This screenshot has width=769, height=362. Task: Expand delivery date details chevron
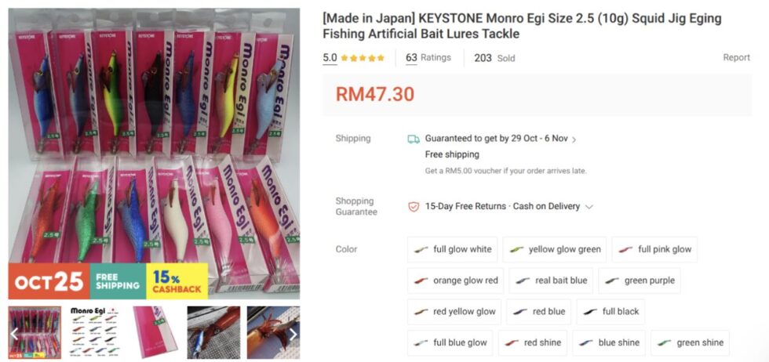574,139
